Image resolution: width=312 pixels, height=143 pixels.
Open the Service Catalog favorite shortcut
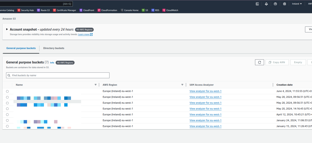point(7,10)
